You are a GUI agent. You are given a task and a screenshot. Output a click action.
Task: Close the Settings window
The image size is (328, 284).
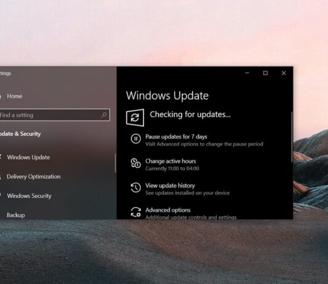click(284, 73)
